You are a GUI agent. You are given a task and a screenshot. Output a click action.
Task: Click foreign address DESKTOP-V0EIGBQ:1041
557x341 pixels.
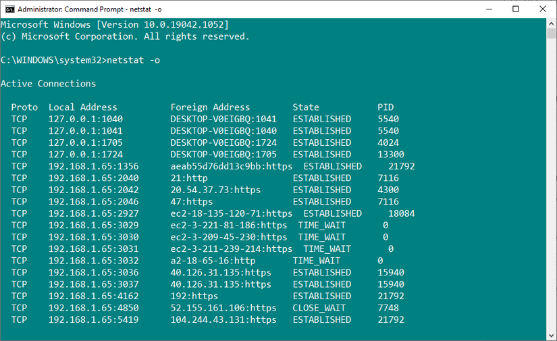pos(223,119)
